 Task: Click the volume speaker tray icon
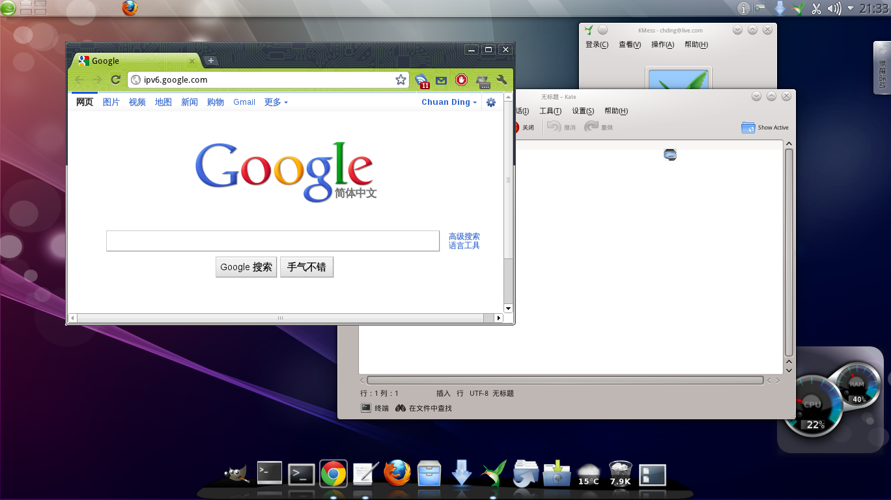(x=834, y=8)
